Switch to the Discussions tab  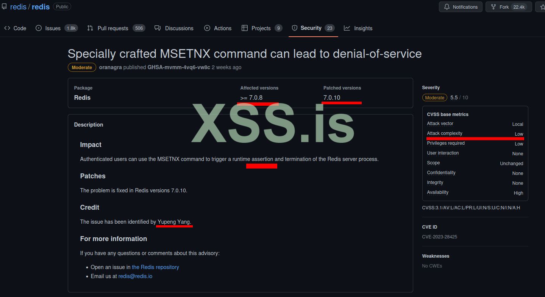click(x=179, y=28)
